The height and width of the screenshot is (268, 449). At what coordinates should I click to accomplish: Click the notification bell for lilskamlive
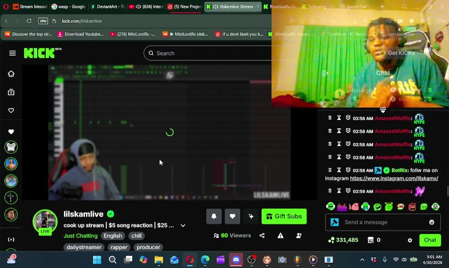click(214, 216)
